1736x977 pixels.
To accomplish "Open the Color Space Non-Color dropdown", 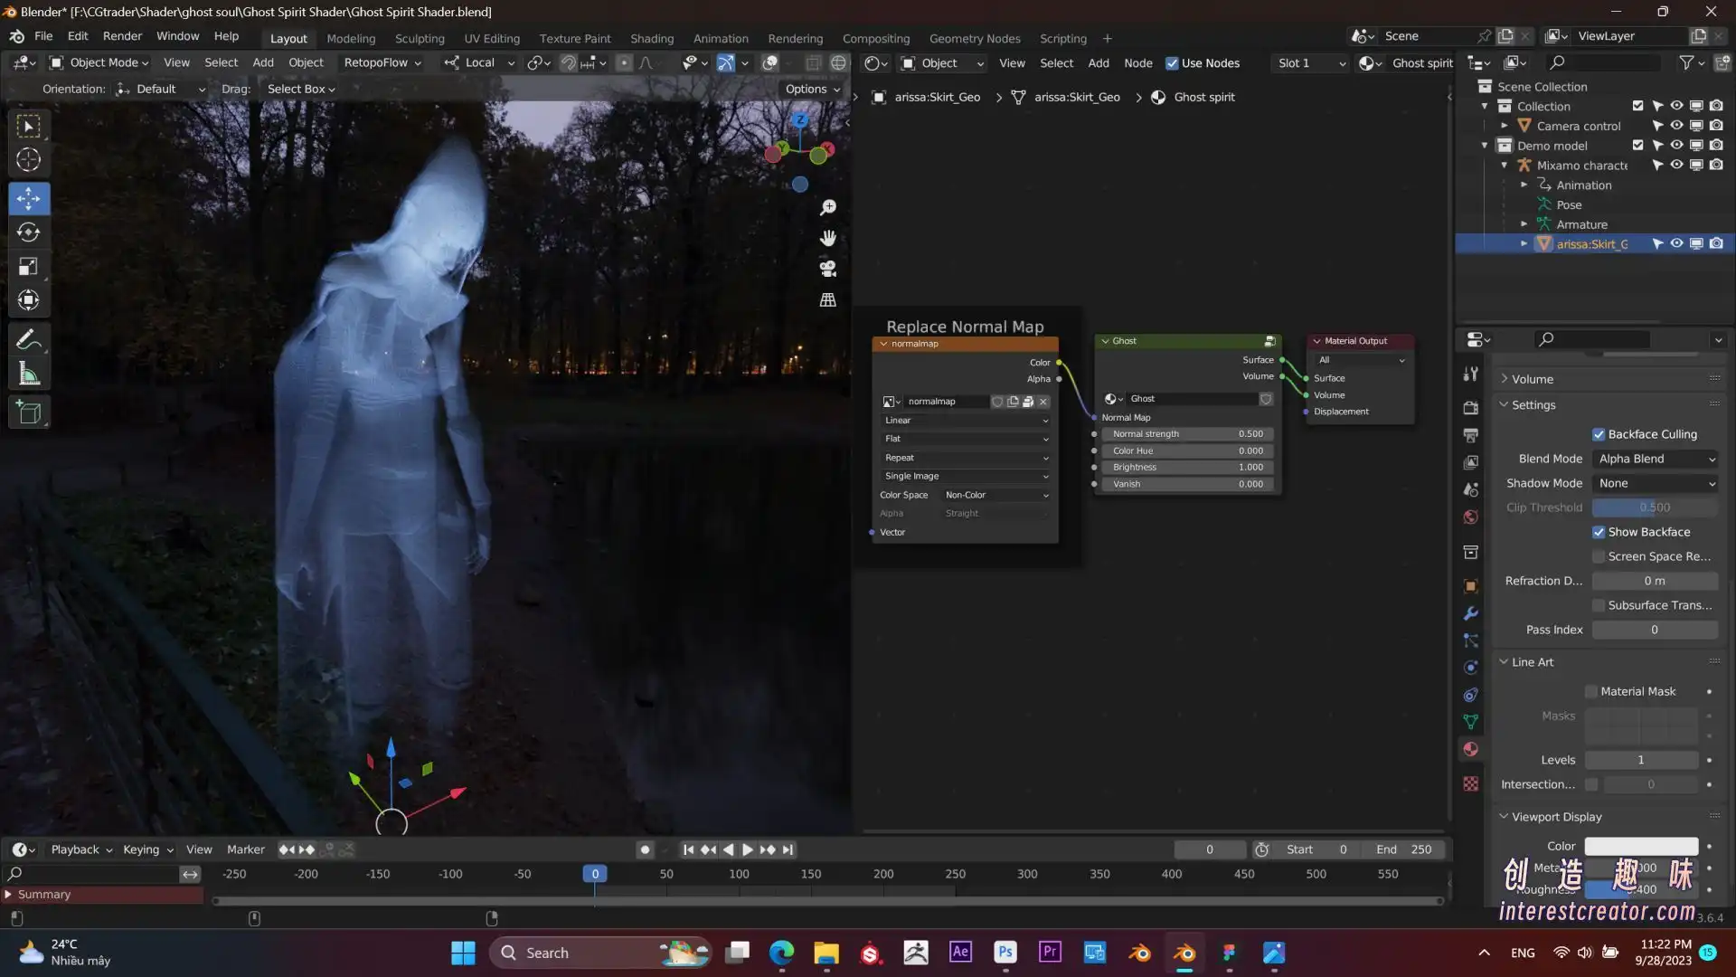I will click(996, 495).
